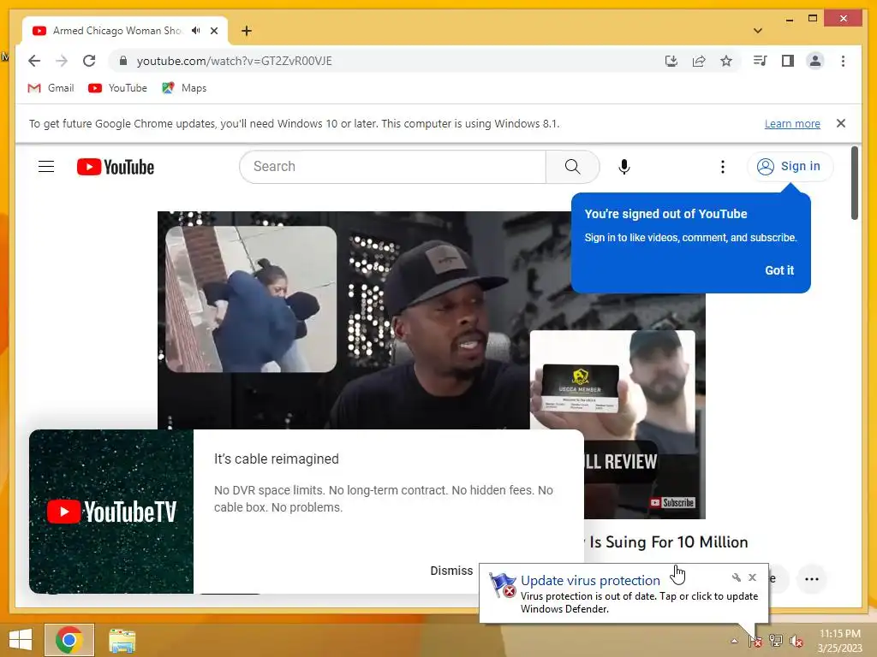Focus the YouTube Search field

coord(392,167)
